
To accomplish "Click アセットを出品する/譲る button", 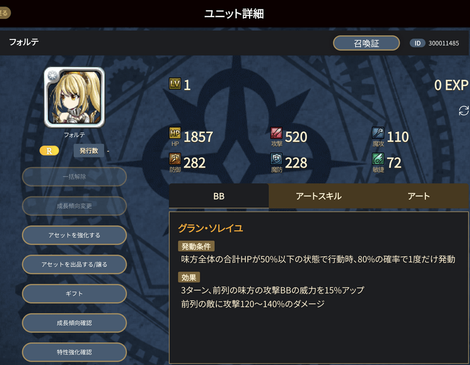I will 75,264.
